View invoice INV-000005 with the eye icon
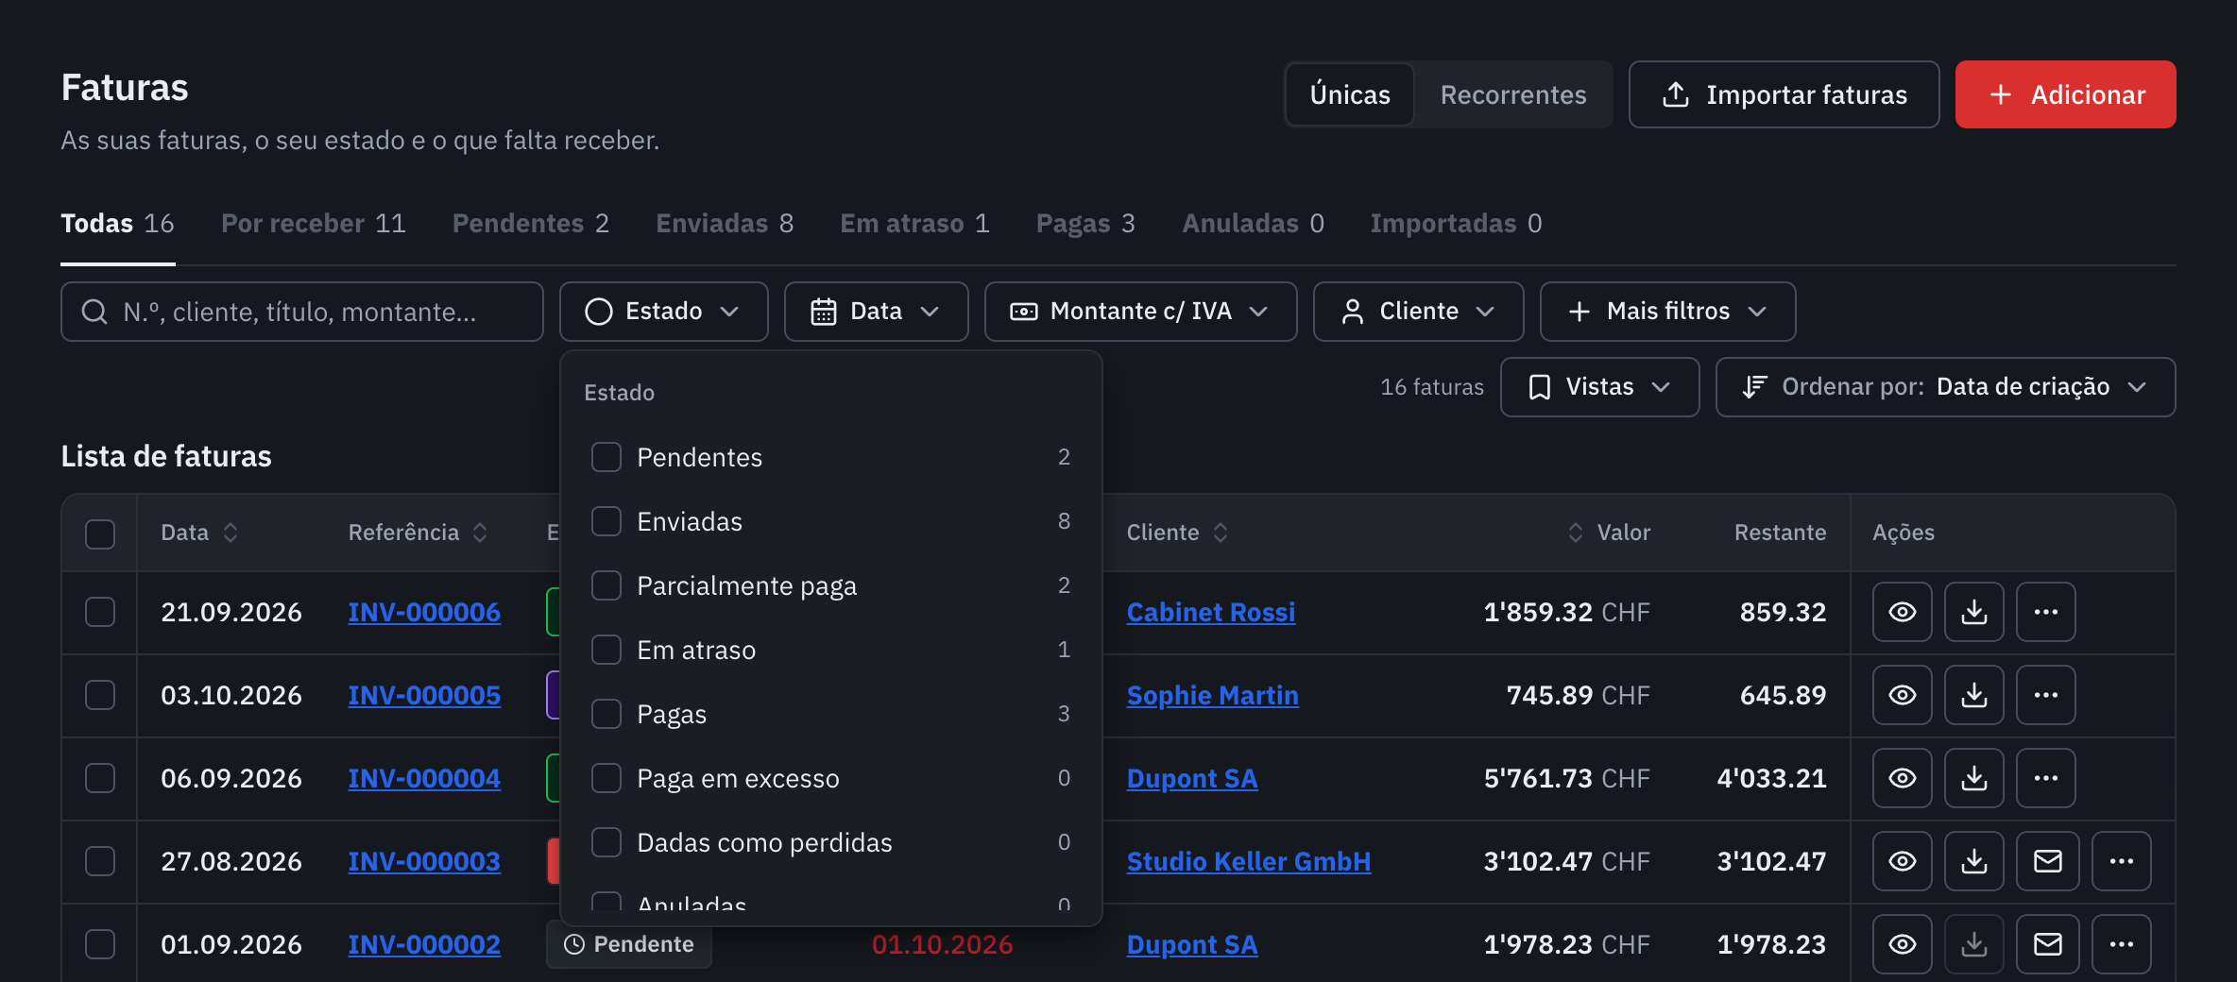 coord(1902,695)
